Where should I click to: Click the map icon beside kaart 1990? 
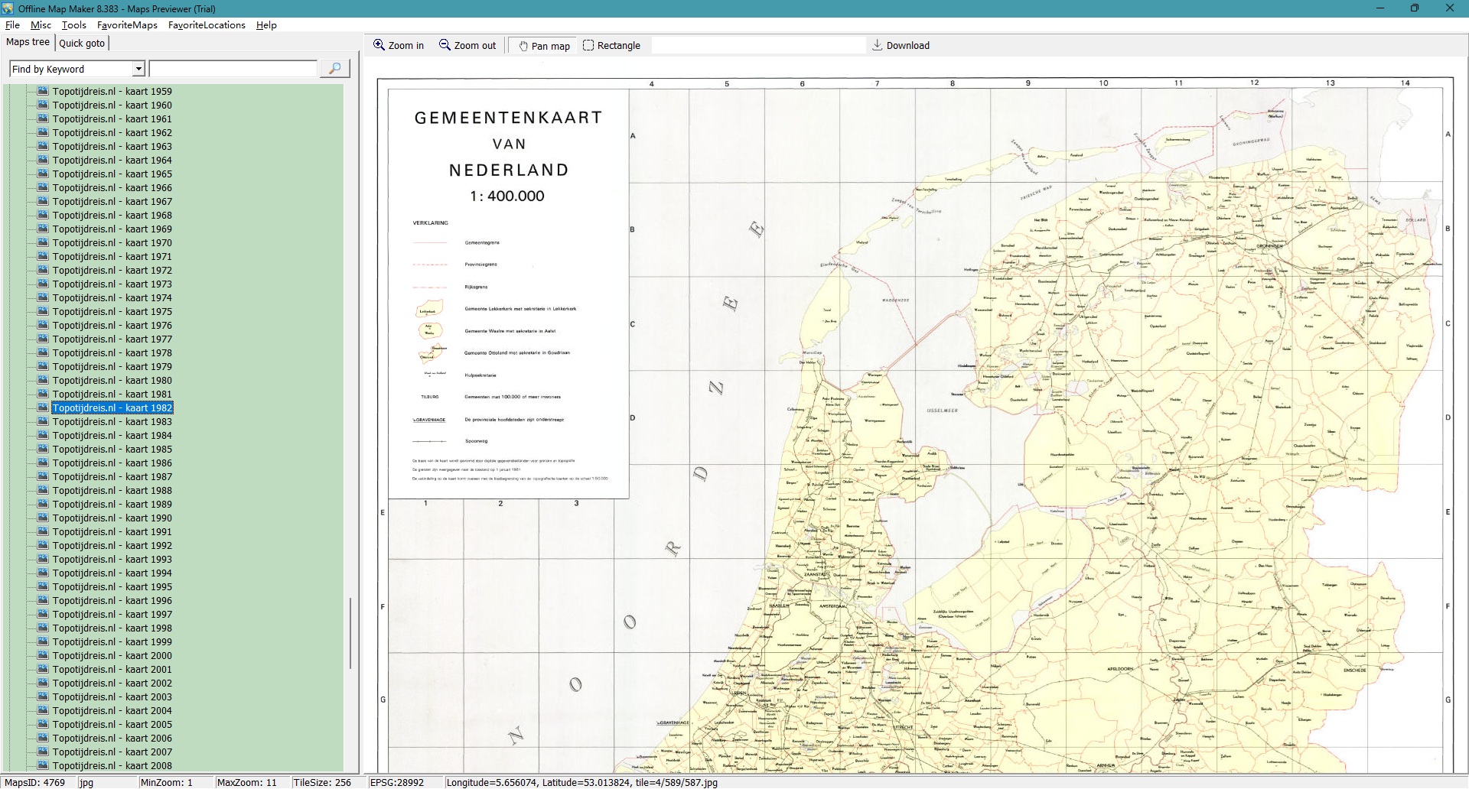43,518
